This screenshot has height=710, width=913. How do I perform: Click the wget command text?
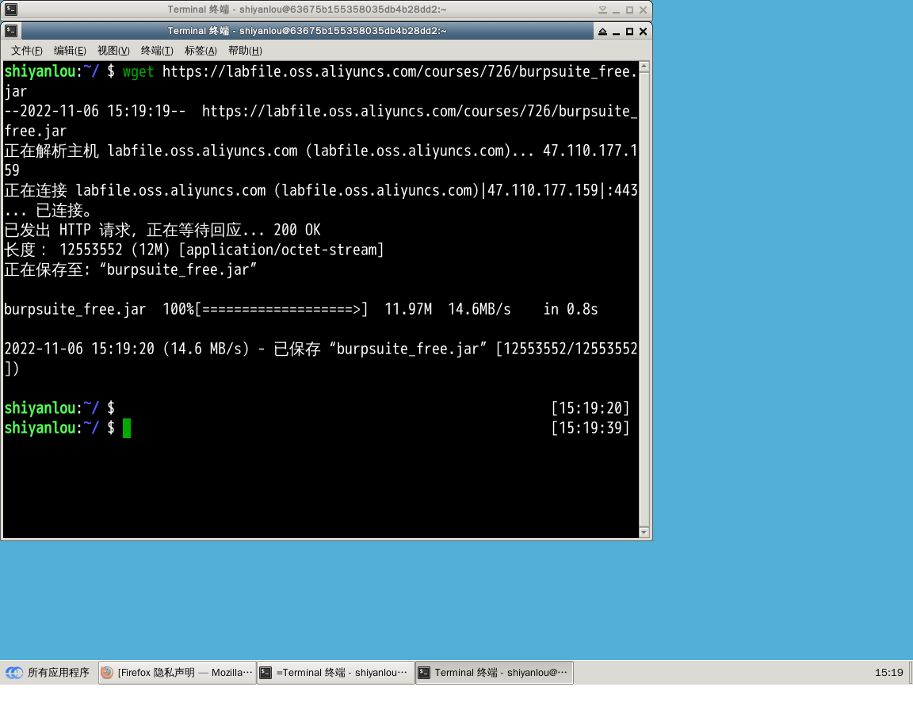pos(139,72)
